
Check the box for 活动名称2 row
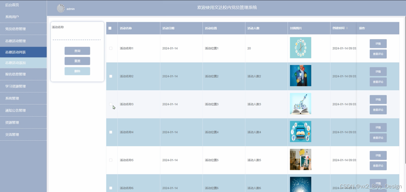(x=111, y=76)
